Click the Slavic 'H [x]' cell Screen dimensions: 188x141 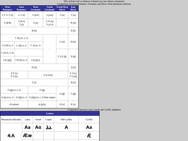coord(62,104)
